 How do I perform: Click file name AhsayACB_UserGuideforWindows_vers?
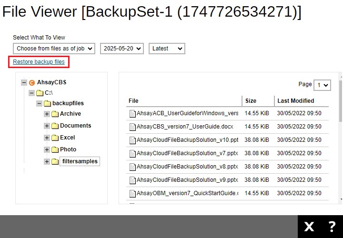[x=188, y=113]
